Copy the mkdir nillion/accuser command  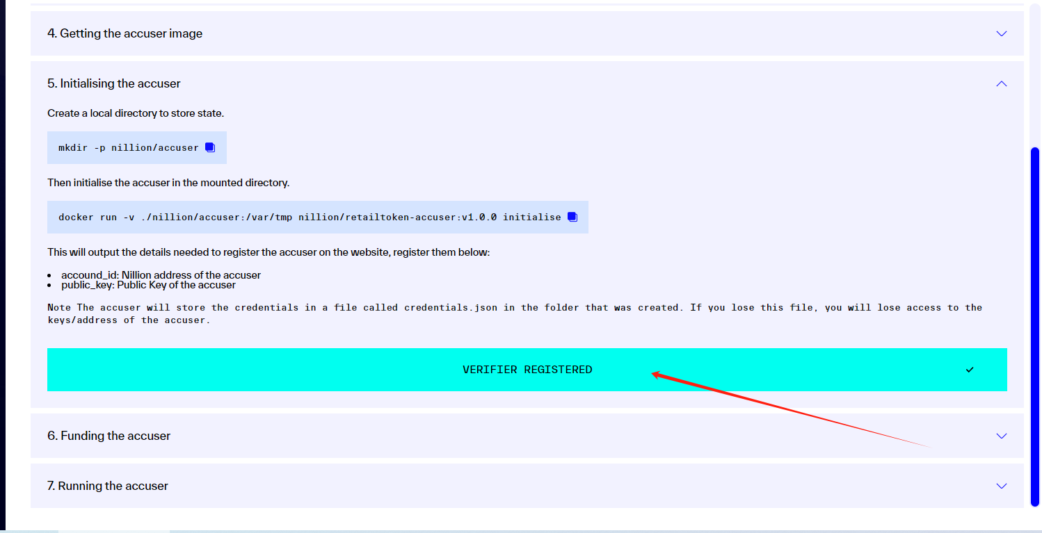point(210,148)
